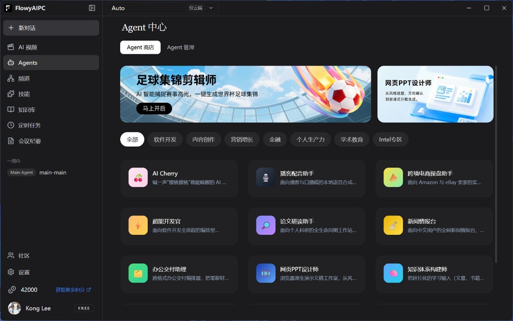513x321 pixels.
Task: Click the points coin icon beside 42000
Action: click(x=12, y=289)
